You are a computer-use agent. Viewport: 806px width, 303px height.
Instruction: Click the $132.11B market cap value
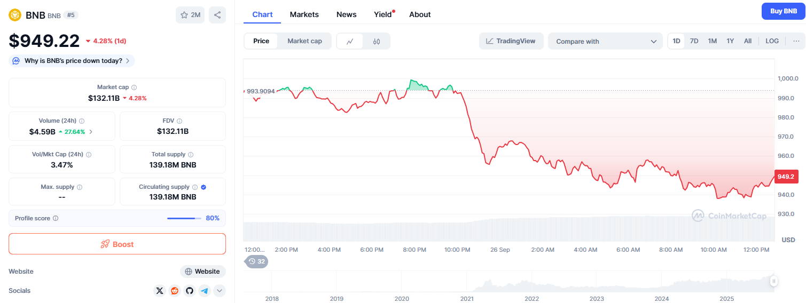tap(104, 98)
